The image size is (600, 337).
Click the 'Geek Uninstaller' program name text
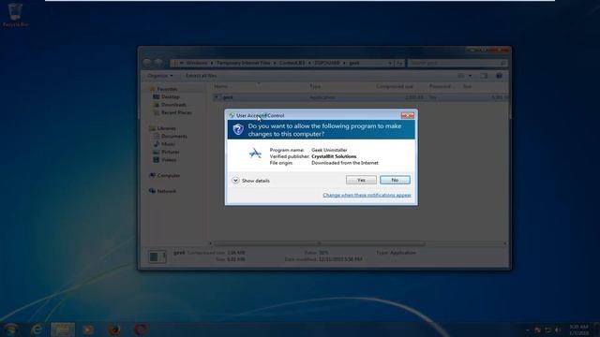click(329, 150)
